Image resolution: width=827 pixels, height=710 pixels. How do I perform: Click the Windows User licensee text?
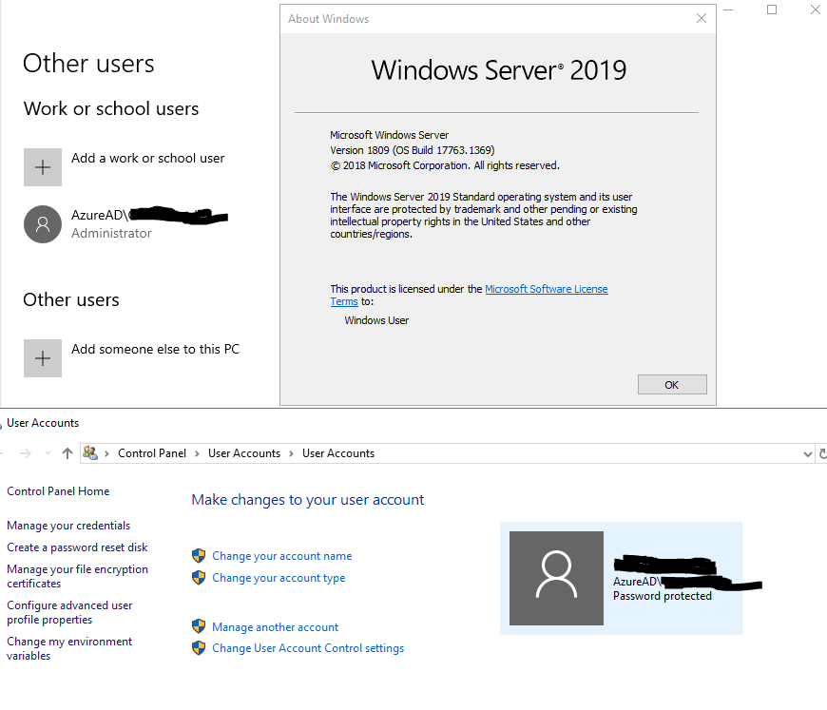click(376, 320)
